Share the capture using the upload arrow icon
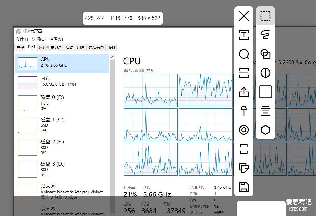The width and height of the screenshot is (316, 216). point(244,92)
